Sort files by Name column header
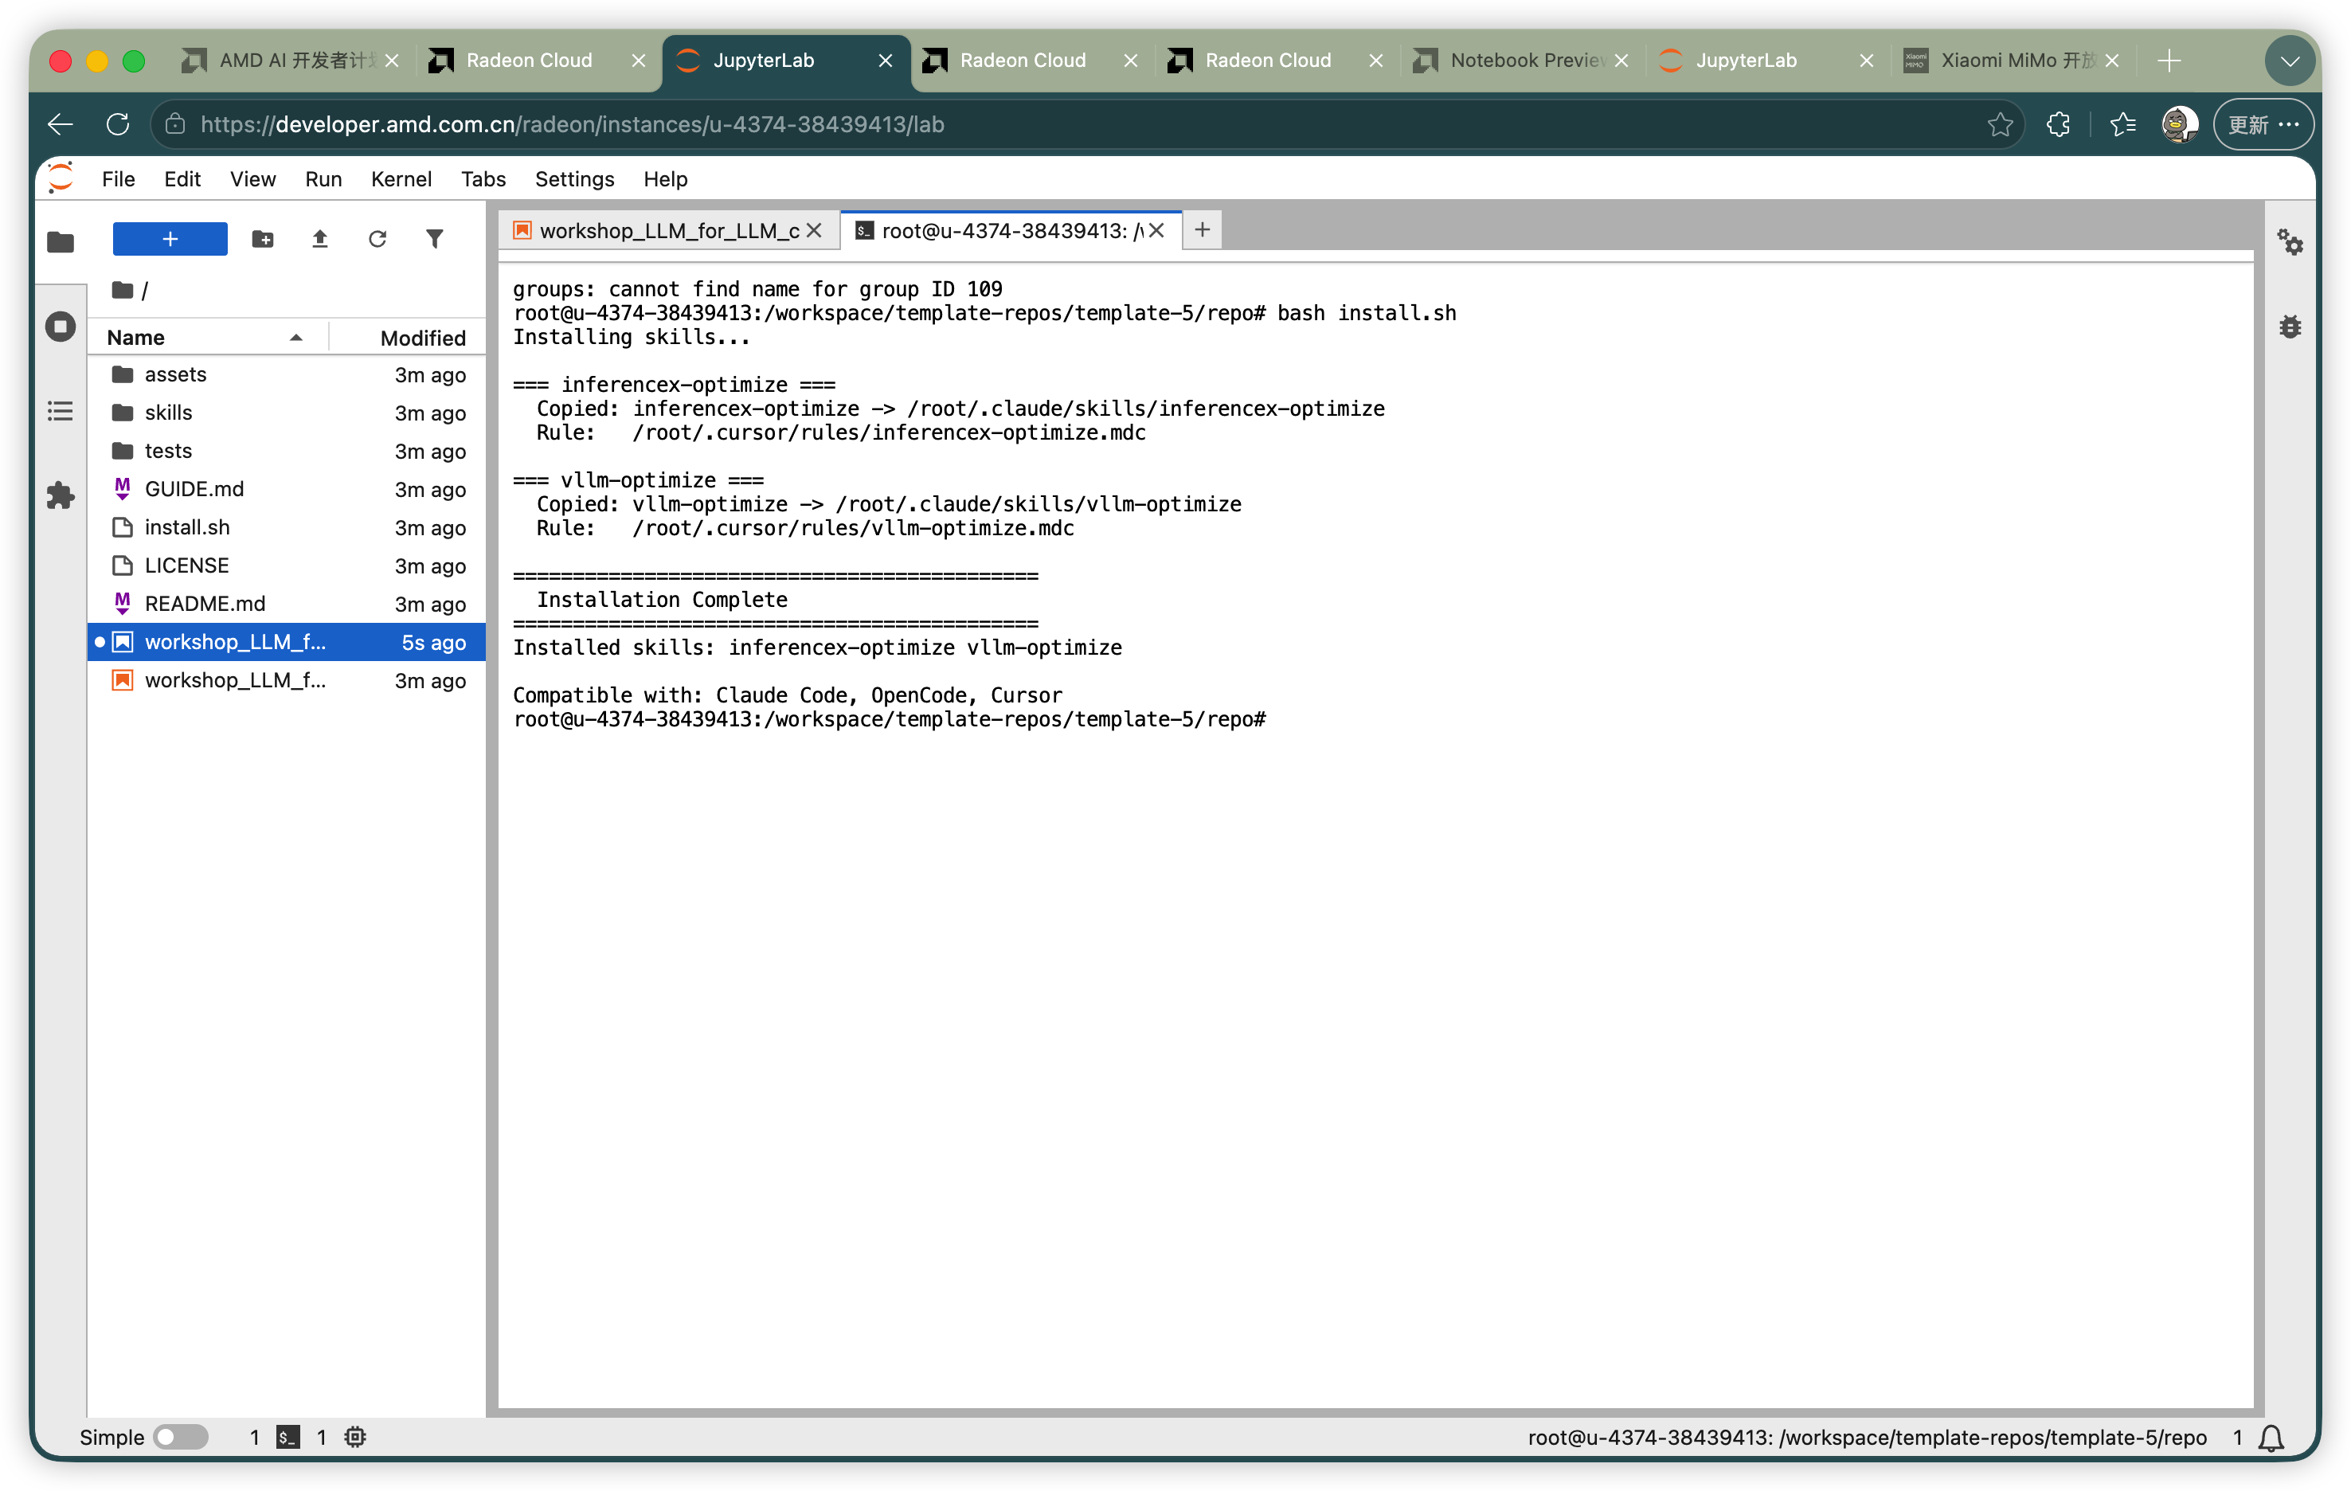The width and height of the screenshot is (2351, 1491). coord(206,337)
